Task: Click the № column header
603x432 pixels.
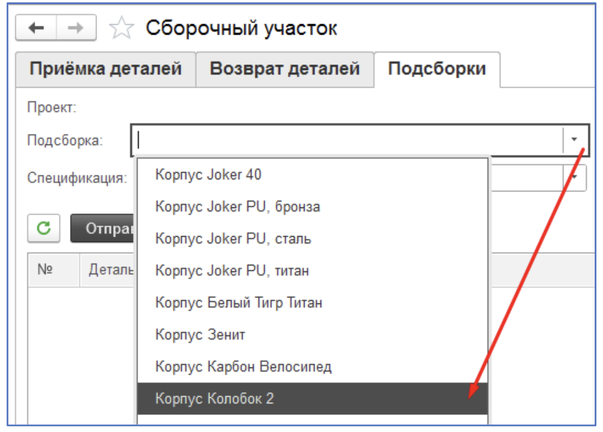Action: point(45,270)
